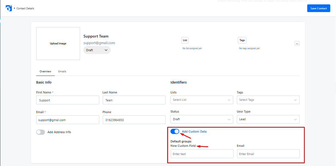Open the Draft status pill dropdown

coord(97,50)
